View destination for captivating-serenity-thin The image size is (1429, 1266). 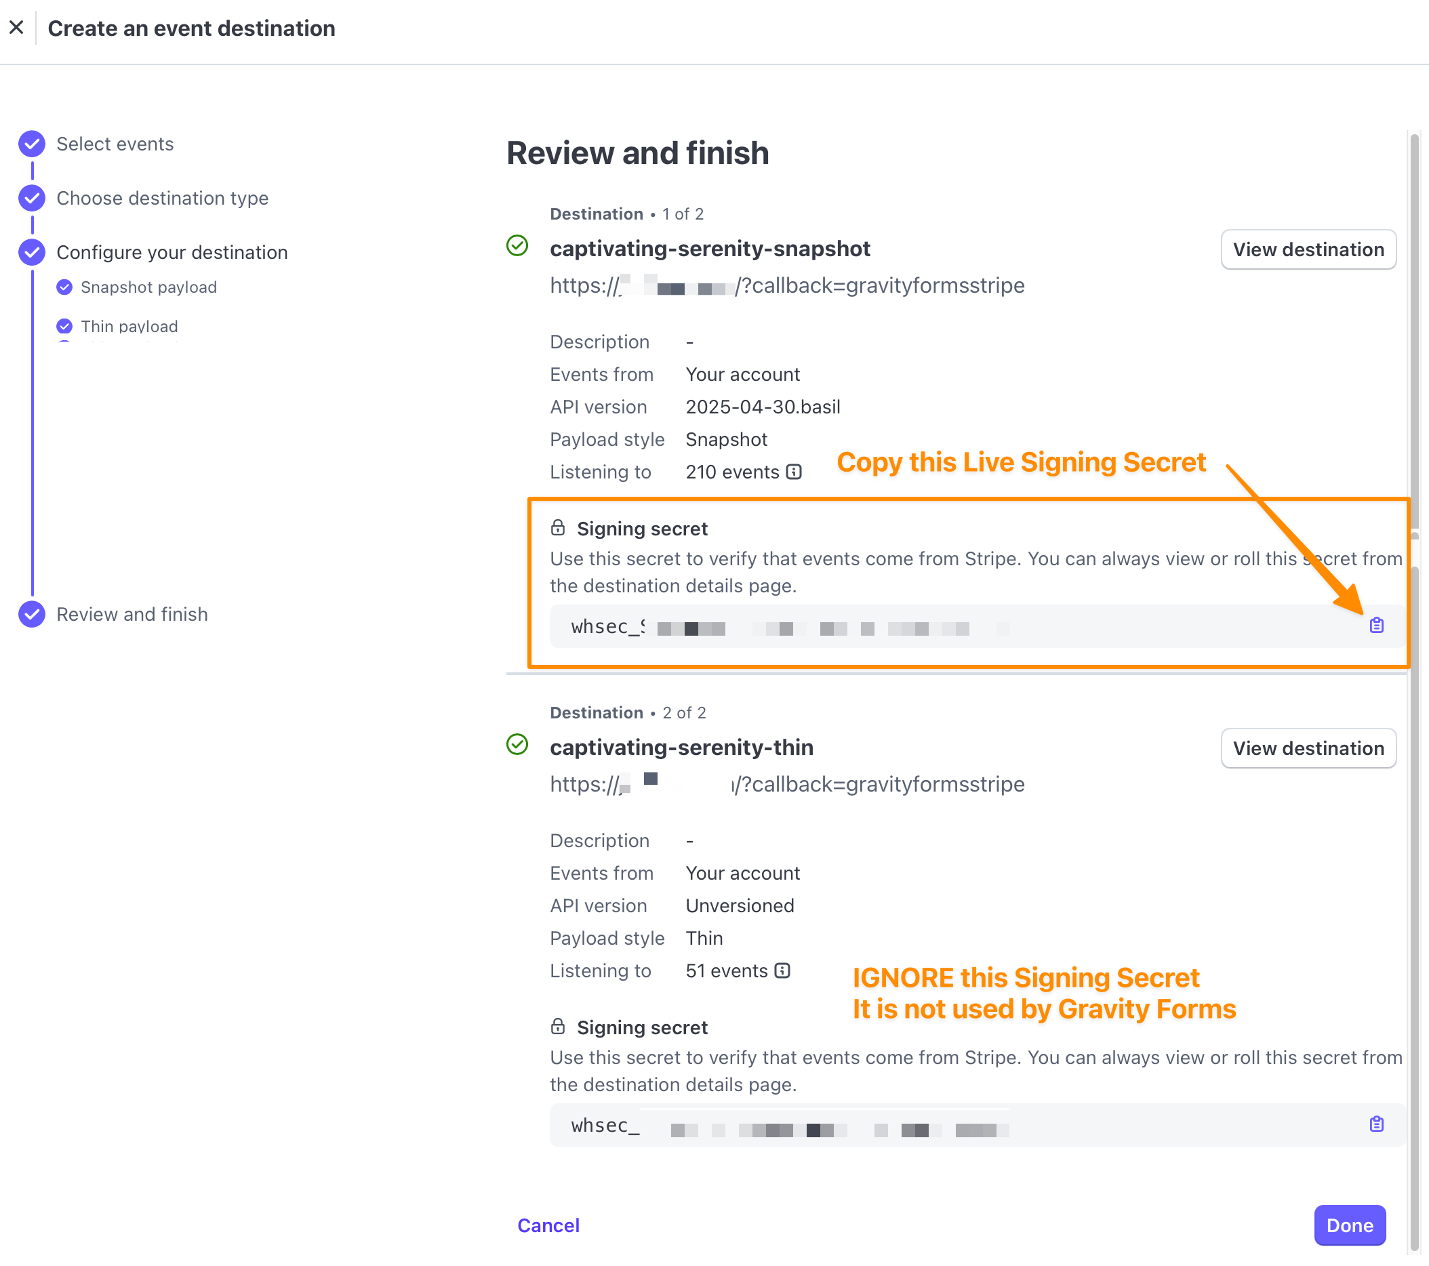pos(1308,748)
